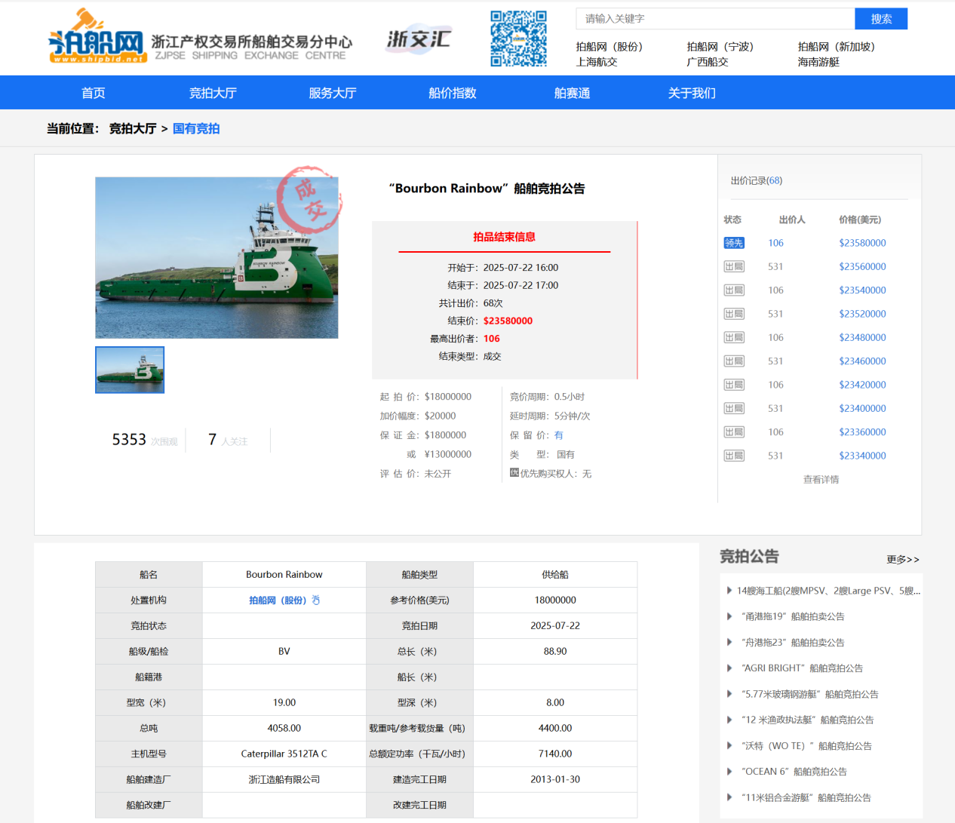Viewport: 955px width, 823px height.
Task: Open 拍船网（新加坡）header link
Action: pyautogui.click(x=837, y=47)
